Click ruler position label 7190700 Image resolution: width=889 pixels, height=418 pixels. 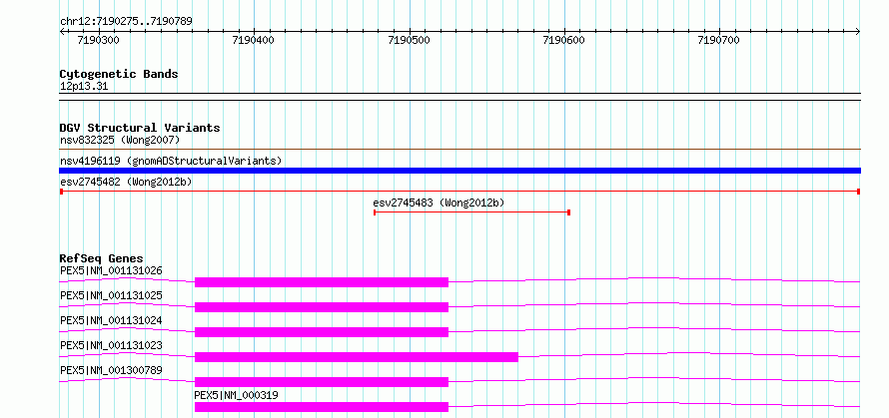click(719, 40)
